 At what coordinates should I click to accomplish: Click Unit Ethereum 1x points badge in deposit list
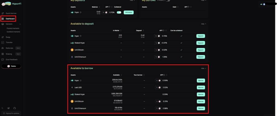[157, 57]
